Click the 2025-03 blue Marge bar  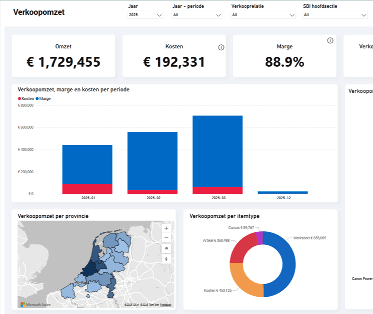click(217, 150)
